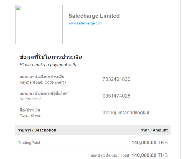This screenshot has height=159, width=183.
Task: Click the Total amount 140,000.00 THB
Action: pyautogui.click(x=149, y=155)
